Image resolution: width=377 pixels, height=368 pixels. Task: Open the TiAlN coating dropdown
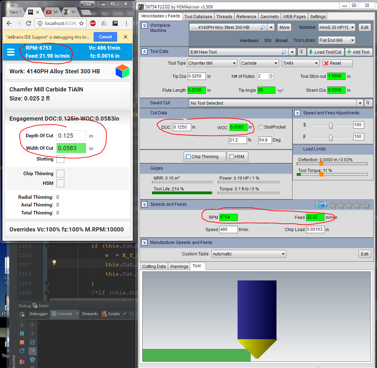point(300,63)
